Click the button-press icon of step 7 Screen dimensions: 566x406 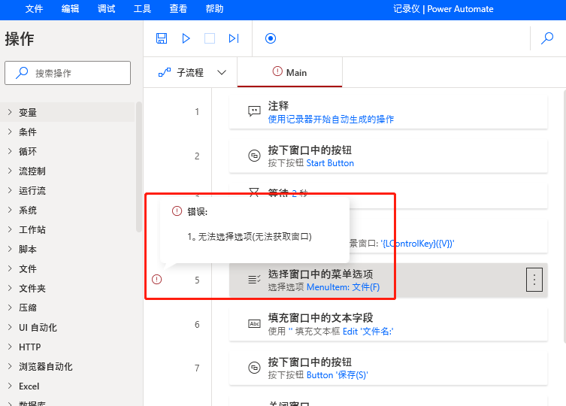tap(254, 368)
